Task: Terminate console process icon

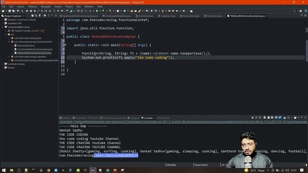Action: click(252, 118)
